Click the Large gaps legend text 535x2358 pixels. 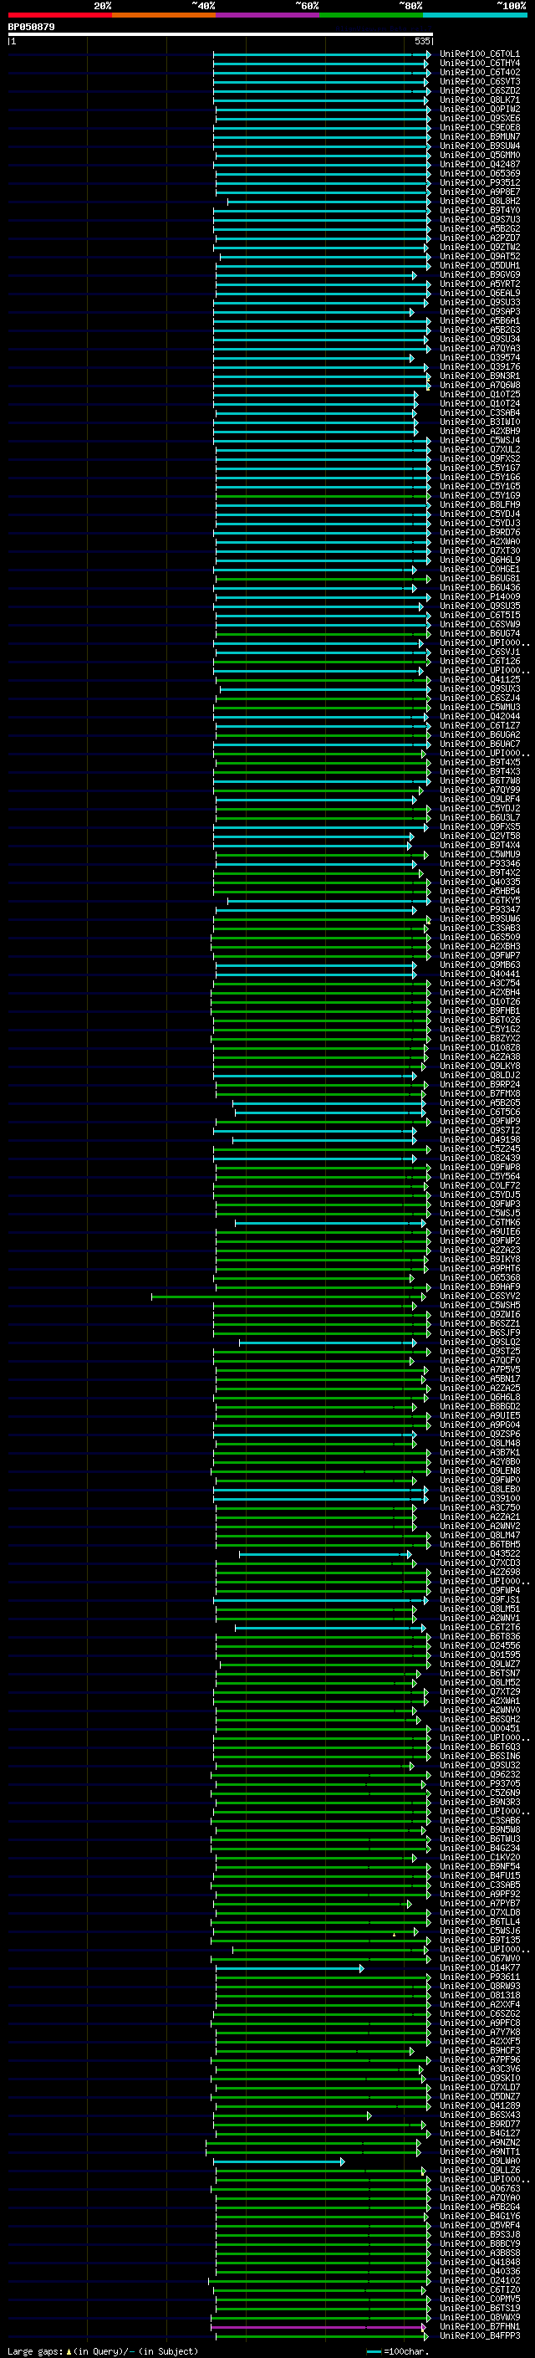(x=103, y=2350)
